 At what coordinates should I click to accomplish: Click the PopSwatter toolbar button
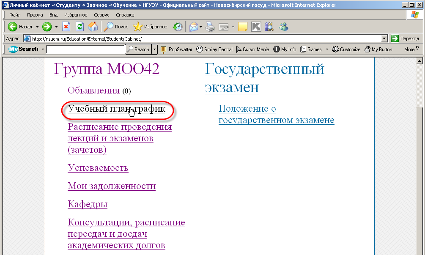click(176, 49)
